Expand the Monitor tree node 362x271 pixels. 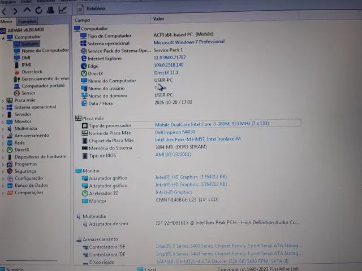[3, 122]
